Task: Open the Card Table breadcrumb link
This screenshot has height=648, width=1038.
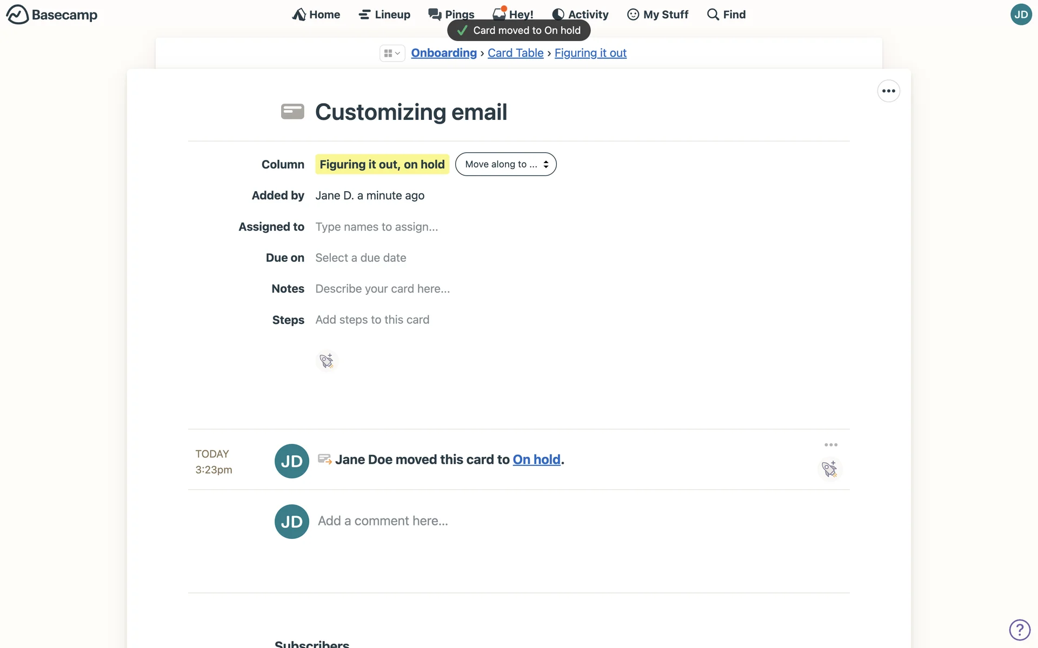Action: pos(515,53)
